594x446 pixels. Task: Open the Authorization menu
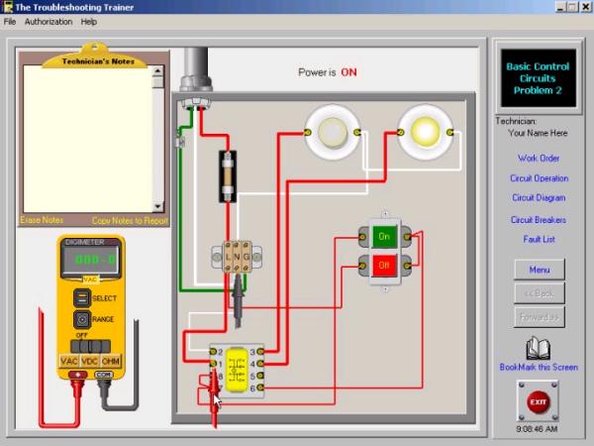[49, 22]
